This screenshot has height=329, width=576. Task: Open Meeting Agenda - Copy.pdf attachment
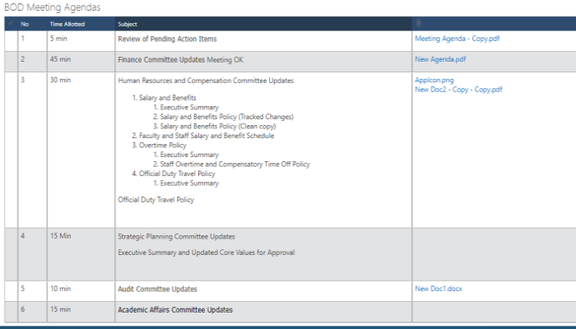456,39
